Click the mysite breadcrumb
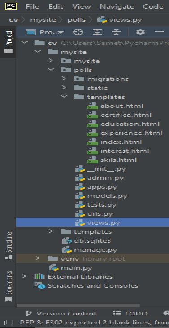Screen dimensions: 169x328 coord(43,20)
